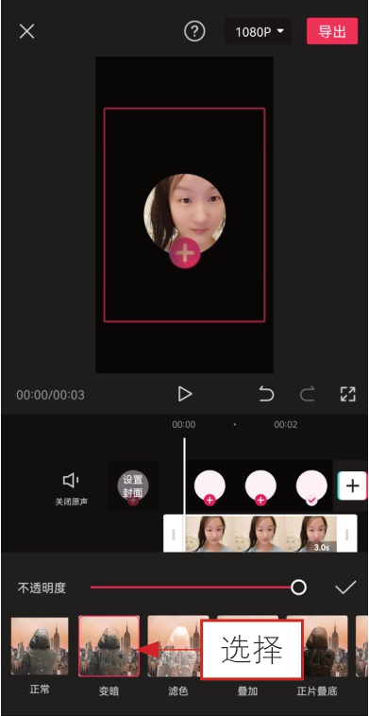Tap the pink plus on the circular photo
Viewport: 369px width, 716px height.
(x=185, y=252)
